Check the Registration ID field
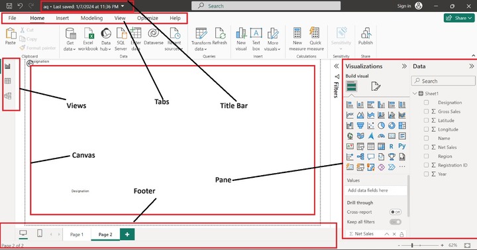This screenshot has height=250, width=477. 426,165
